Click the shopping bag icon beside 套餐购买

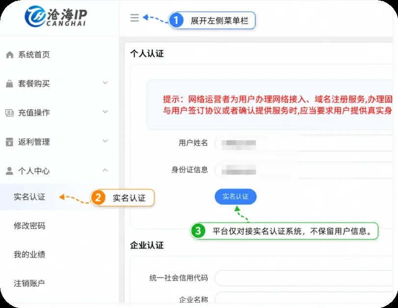(x=9, y=84)
